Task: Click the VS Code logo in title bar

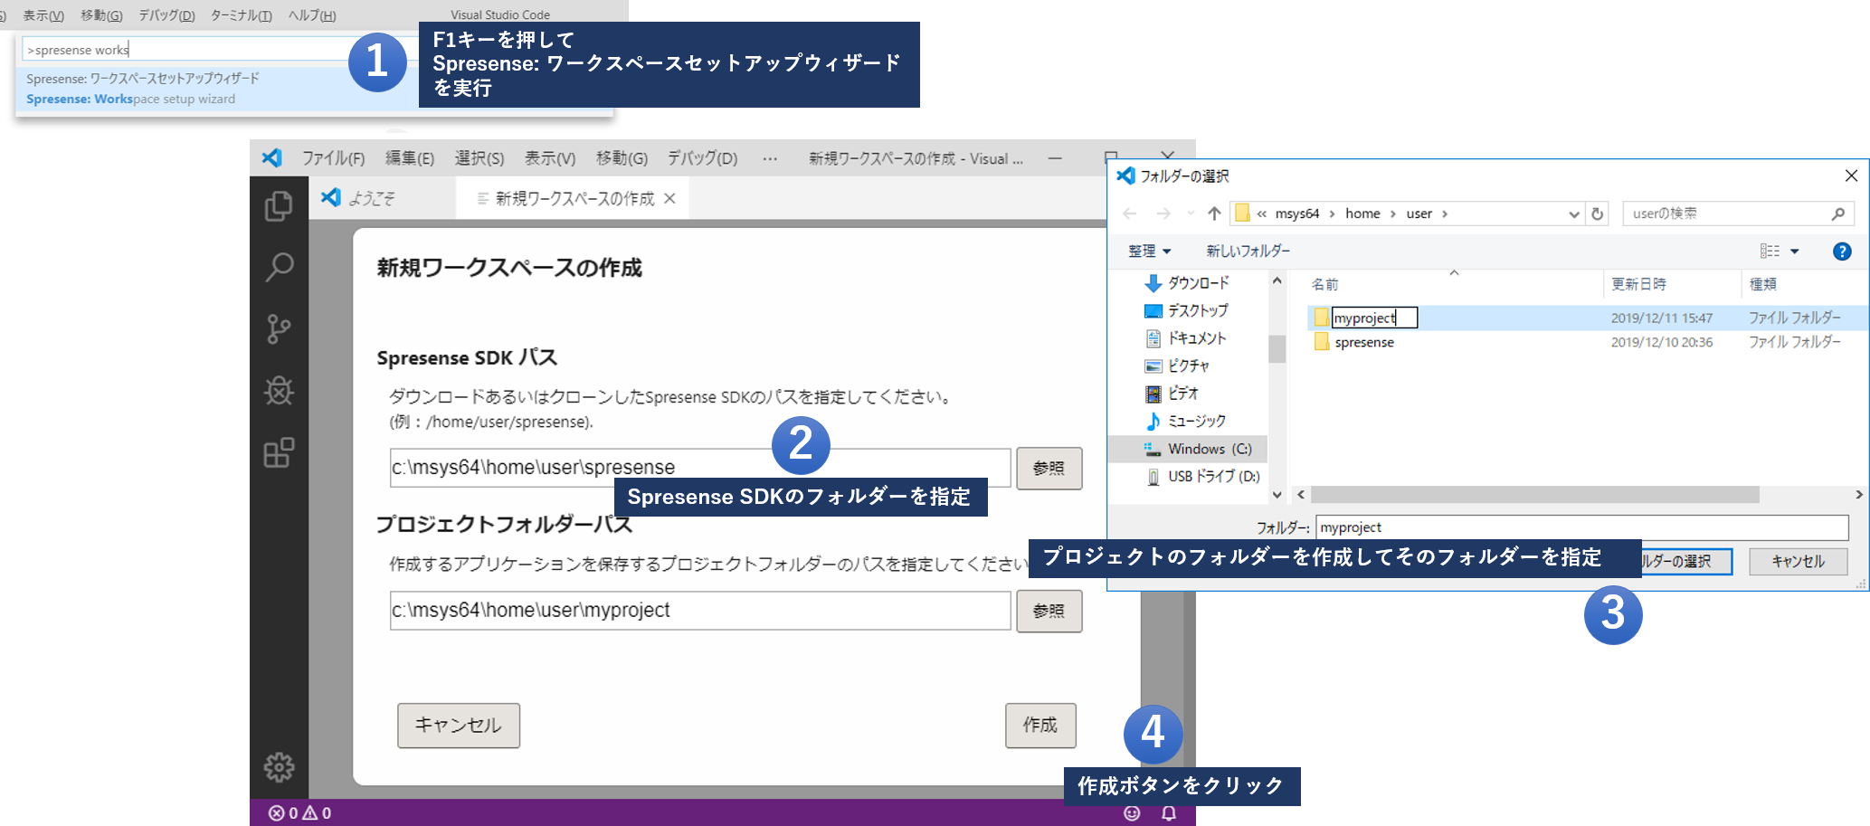Action: [x=271, y=157]
